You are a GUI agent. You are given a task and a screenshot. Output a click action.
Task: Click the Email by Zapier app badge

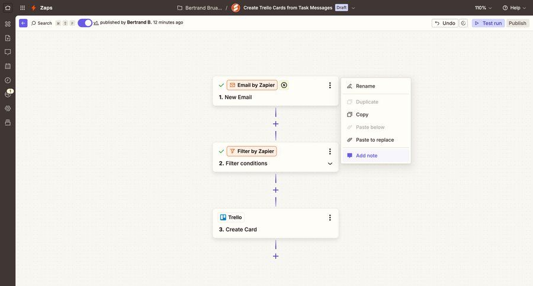[x=252, y=85]
